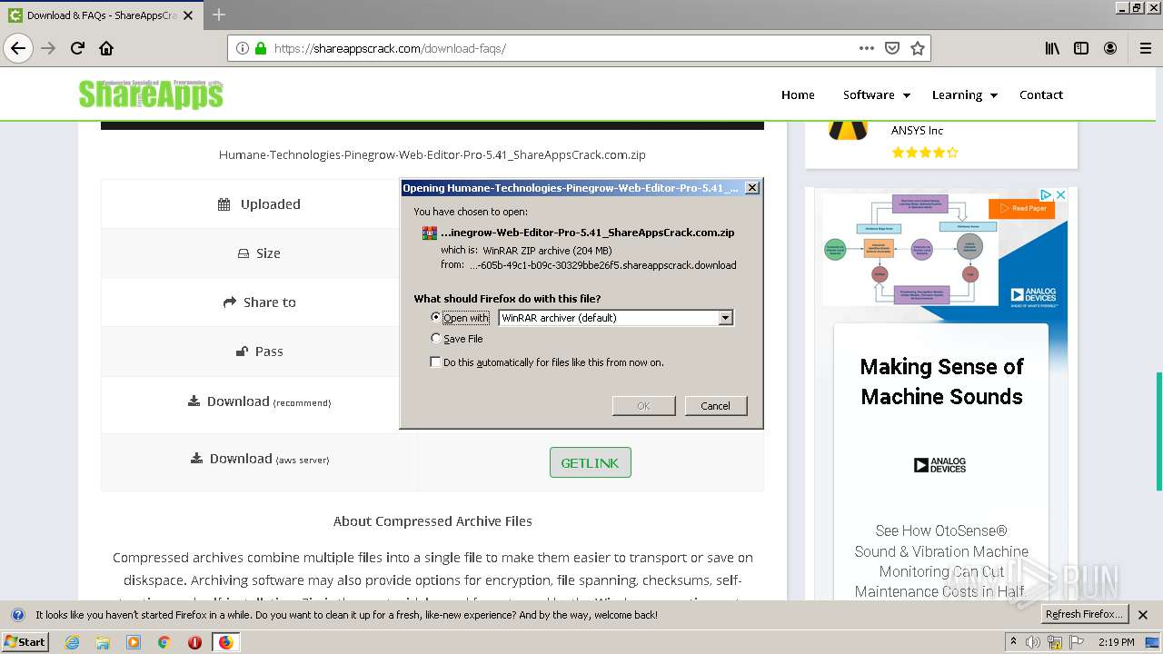Reload the current page

77,48
